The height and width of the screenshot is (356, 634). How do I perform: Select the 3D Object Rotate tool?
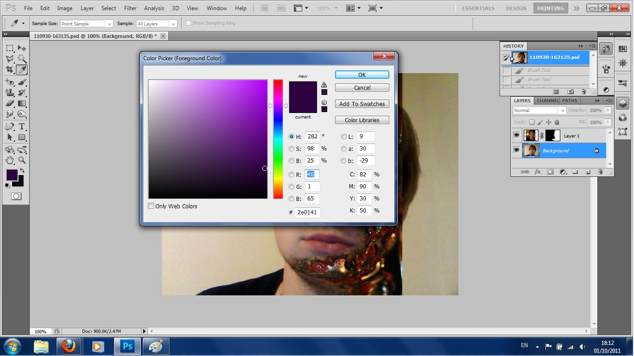pos(10,150)
